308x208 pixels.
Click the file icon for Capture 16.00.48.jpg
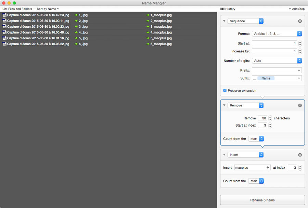pyautogui.click(x=4, y=32)
